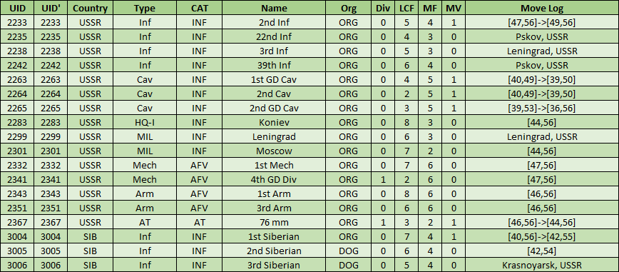Click the Krasnoyarsk, USSR move log cell

click(x=542, y=265)
